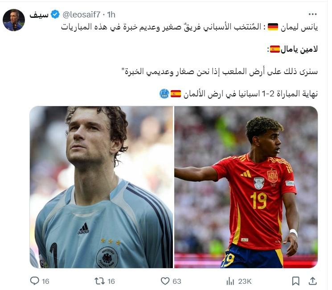Open the three-dot more options menu

tap(312, 14)
